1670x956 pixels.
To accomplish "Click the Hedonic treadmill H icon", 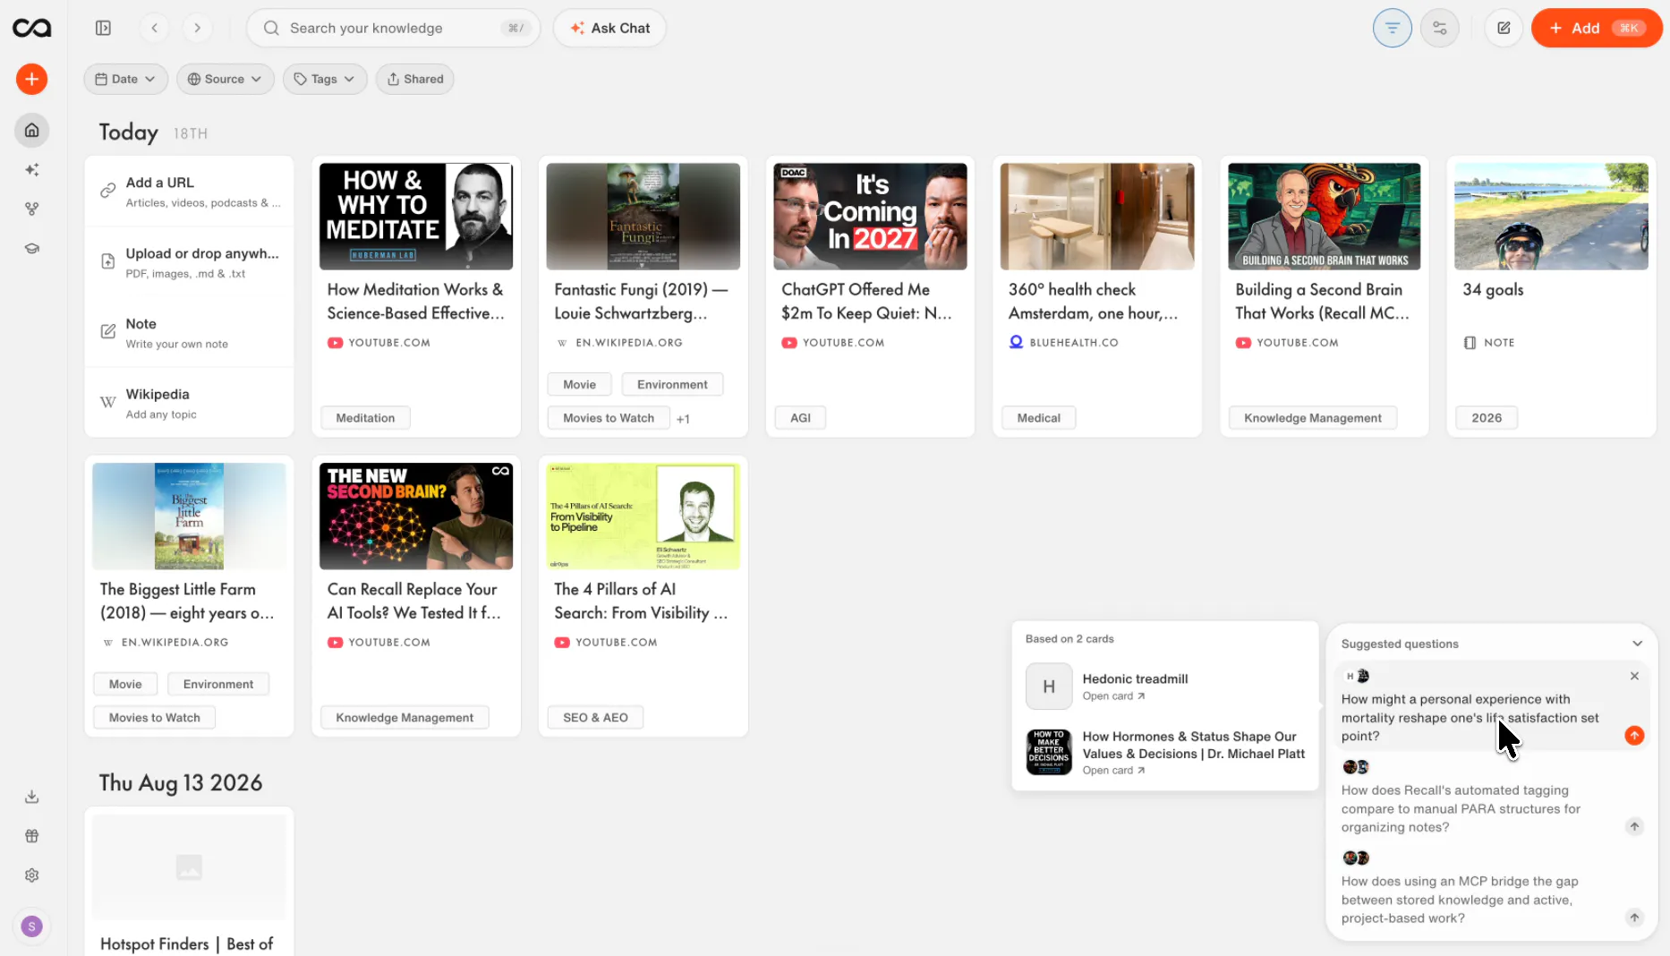I will pos(1049,687).
